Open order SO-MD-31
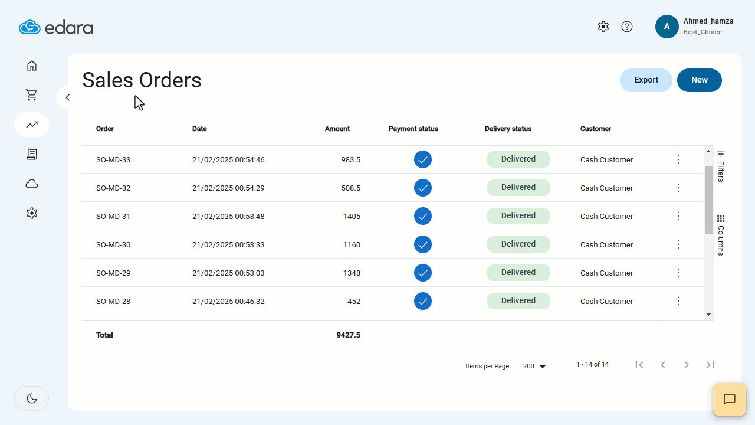This screenshot has width=755, height=425. click(113, 217)
